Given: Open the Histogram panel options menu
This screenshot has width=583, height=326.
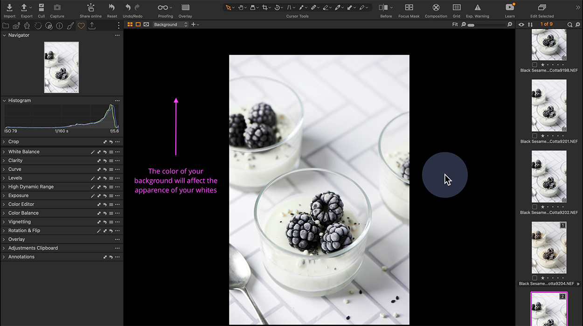Looking at the screenshot, I should point(117,100).
